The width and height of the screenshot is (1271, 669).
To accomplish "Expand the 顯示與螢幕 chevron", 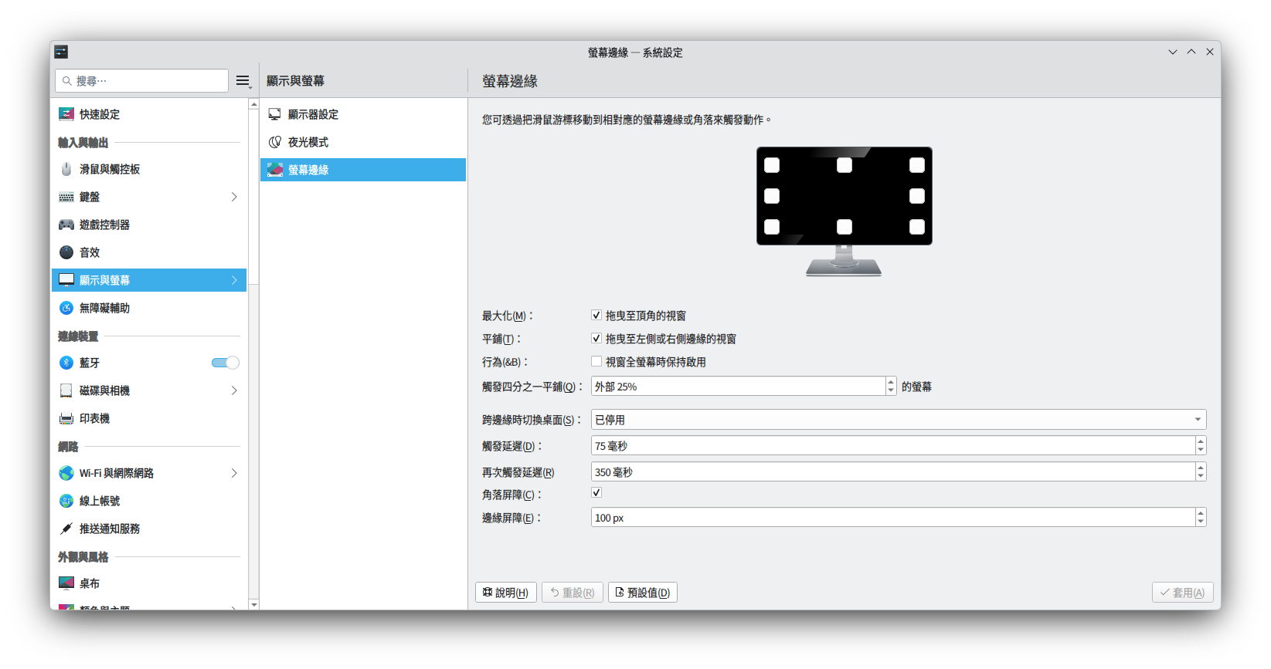I will [234, 280].
